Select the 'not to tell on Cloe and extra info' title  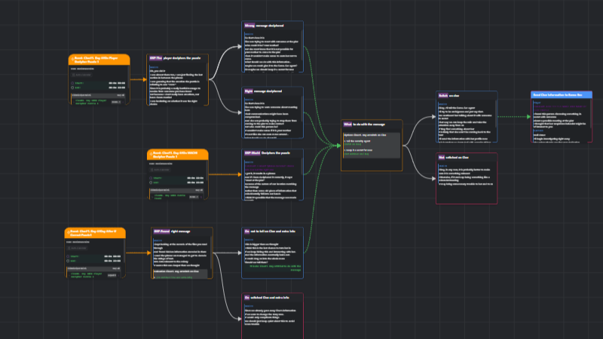pos(273,231)
